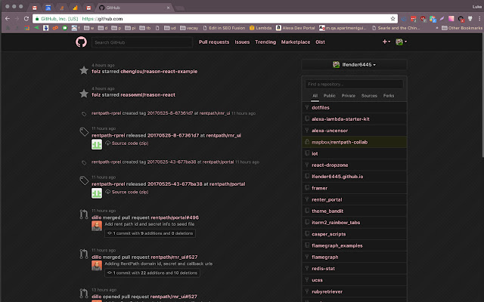Select the All repositories filter tab
The image size is (484, 302).
(315, 96)
